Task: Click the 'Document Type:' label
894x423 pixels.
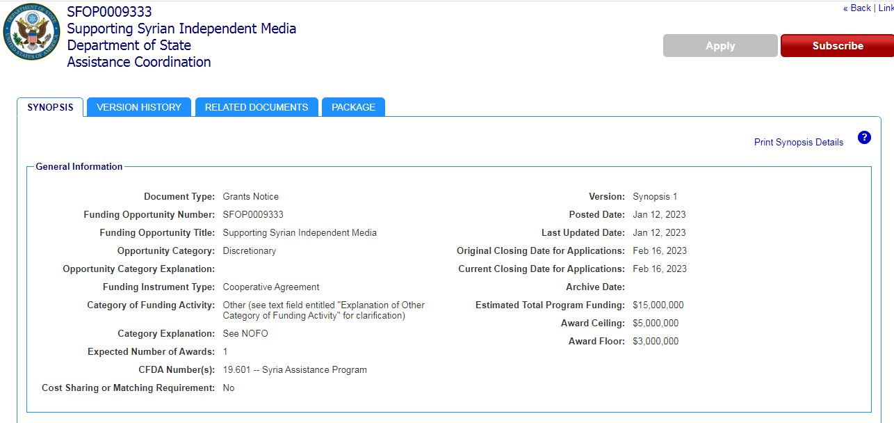Action: 179,197
